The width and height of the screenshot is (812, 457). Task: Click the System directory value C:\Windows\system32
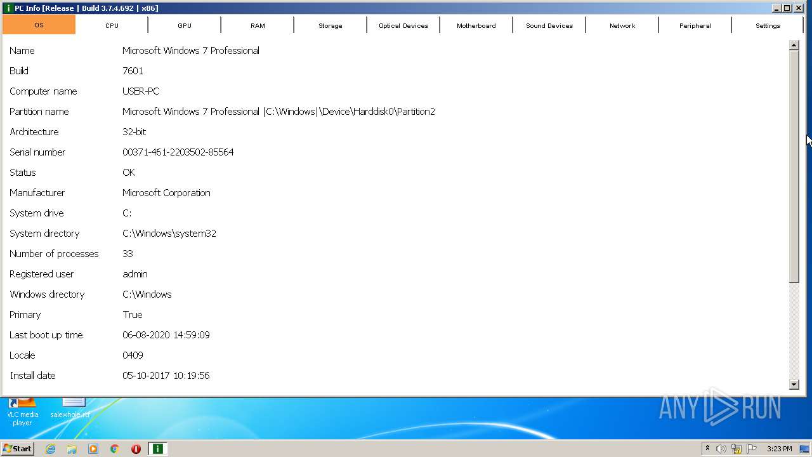coord(169,234)
